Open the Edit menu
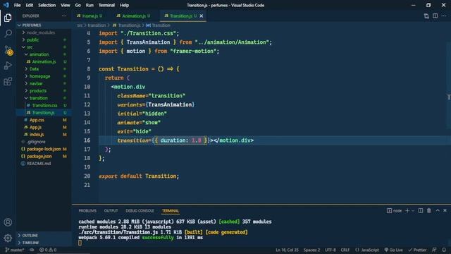Image resolution: width=451 pixels, height=254 pixels. (x=30, y=5)
